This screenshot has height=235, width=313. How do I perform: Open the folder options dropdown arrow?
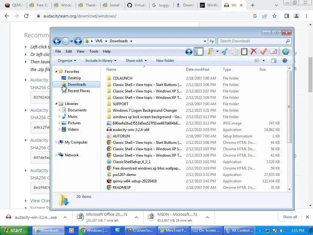point(217,51)
